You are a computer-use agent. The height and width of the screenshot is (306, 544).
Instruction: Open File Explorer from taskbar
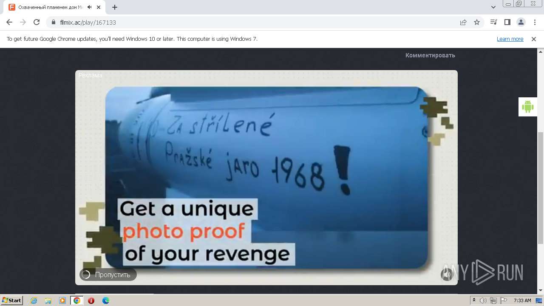coord(48,300)
